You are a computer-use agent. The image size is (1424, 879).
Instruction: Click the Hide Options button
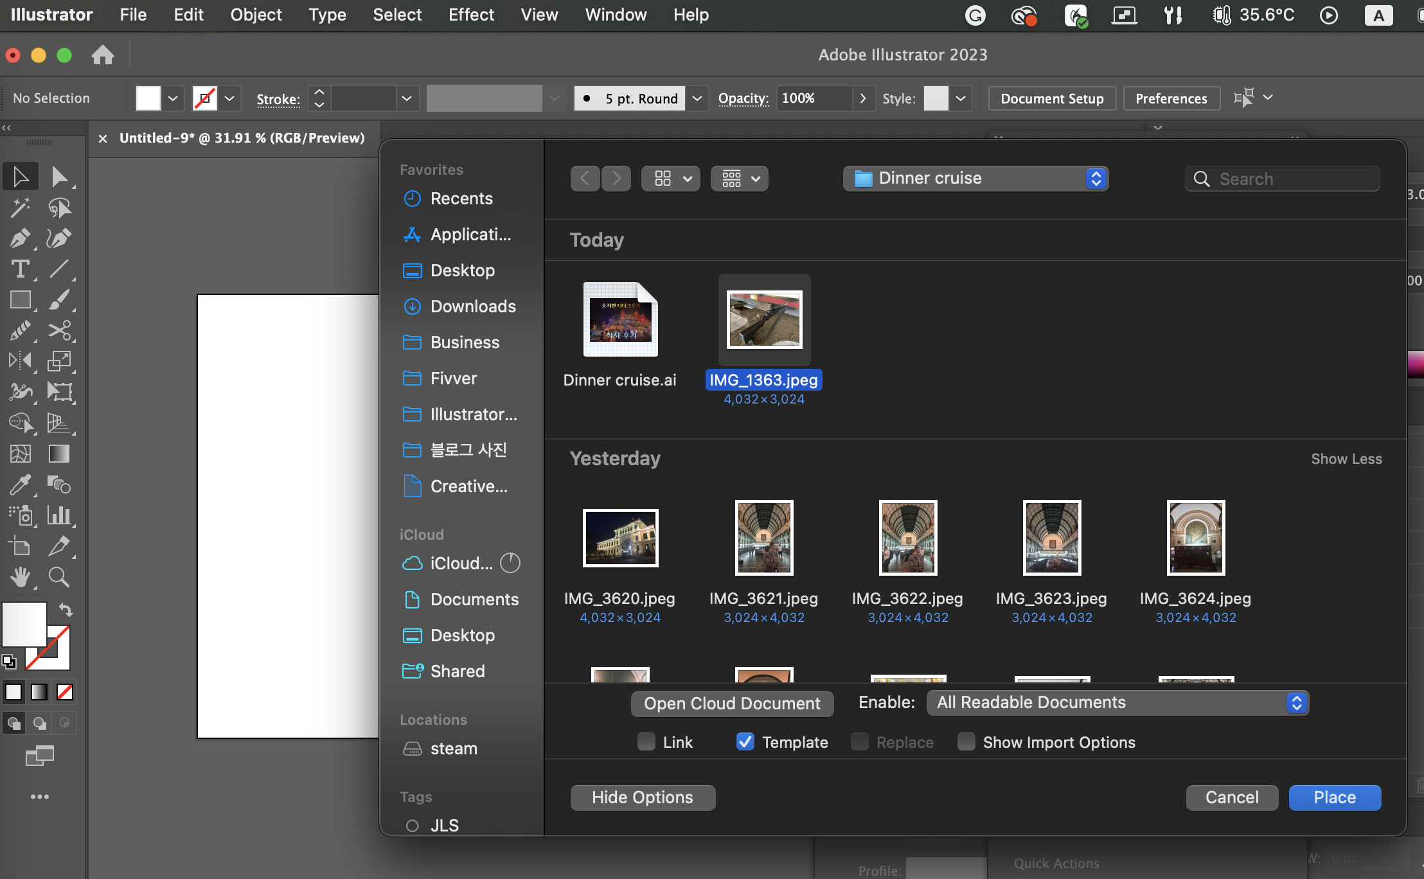[643, 797]
